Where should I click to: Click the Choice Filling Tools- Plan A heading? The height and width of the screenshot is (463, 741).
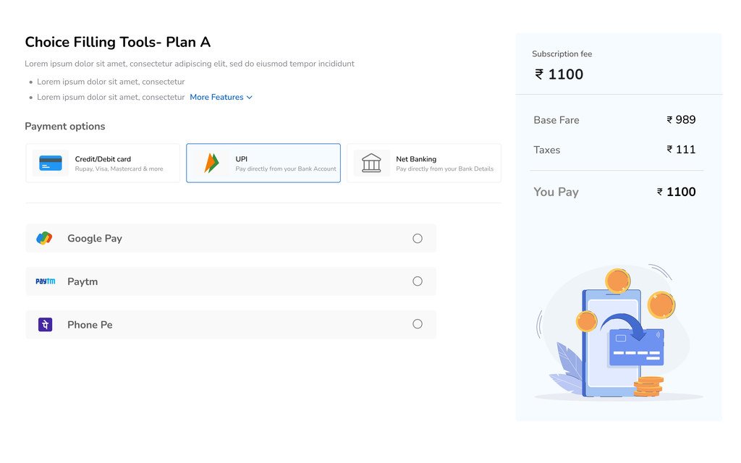118,42
